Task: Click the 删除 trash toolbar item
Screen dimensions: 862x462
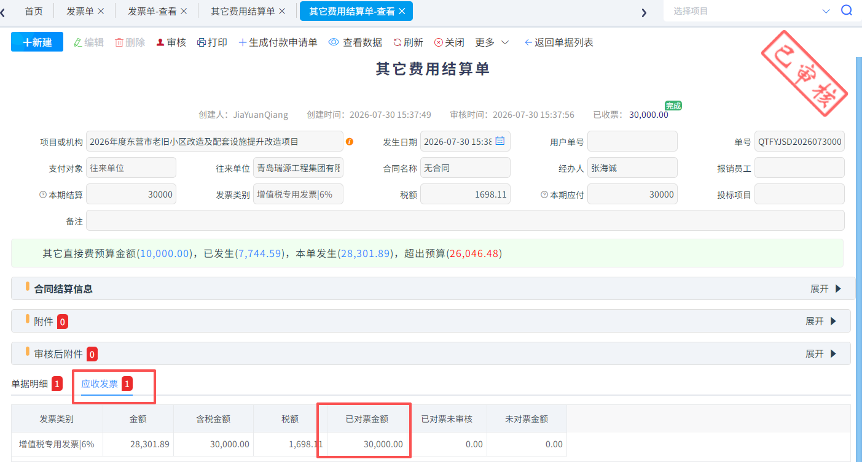Action: coord(130,42)
